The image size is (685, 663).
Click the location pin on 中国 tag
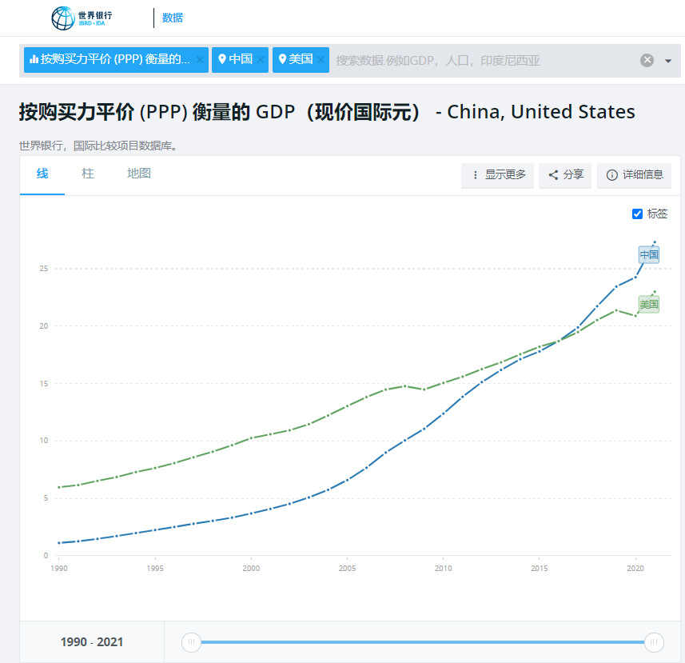click(222, 59)
